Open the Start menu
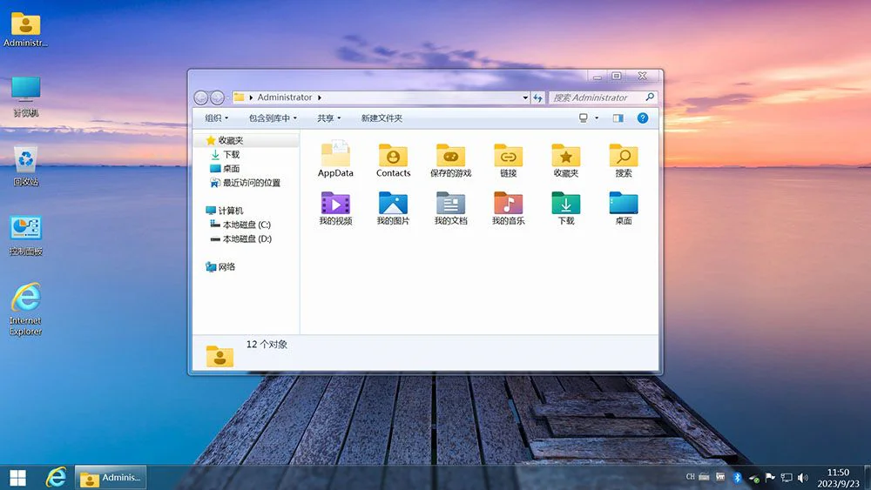The height and width of the screenshot is (490, 871). click(17, 478)
